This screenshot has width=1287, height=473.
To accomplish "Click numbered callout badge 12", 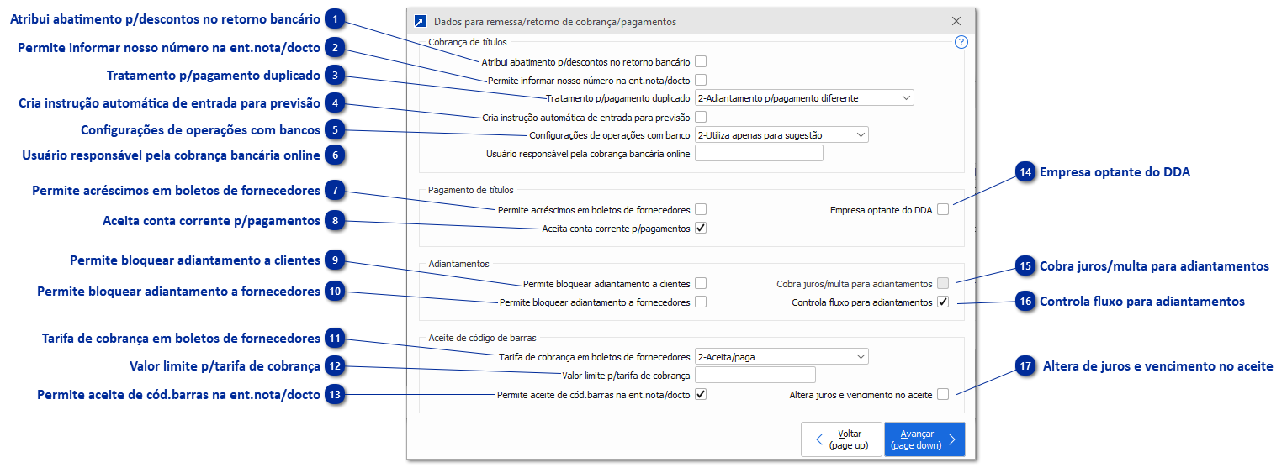I will click(335, 366).
